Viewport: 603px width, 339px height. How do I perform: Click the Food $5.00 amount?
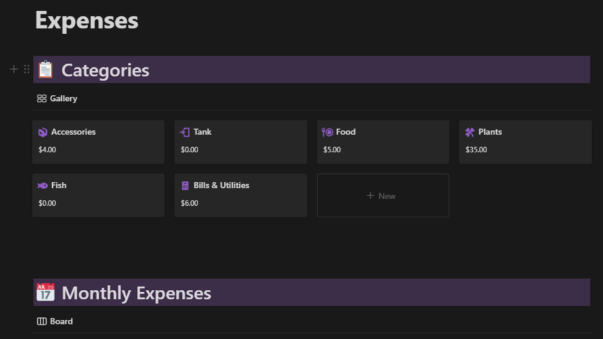coord(332,149)
